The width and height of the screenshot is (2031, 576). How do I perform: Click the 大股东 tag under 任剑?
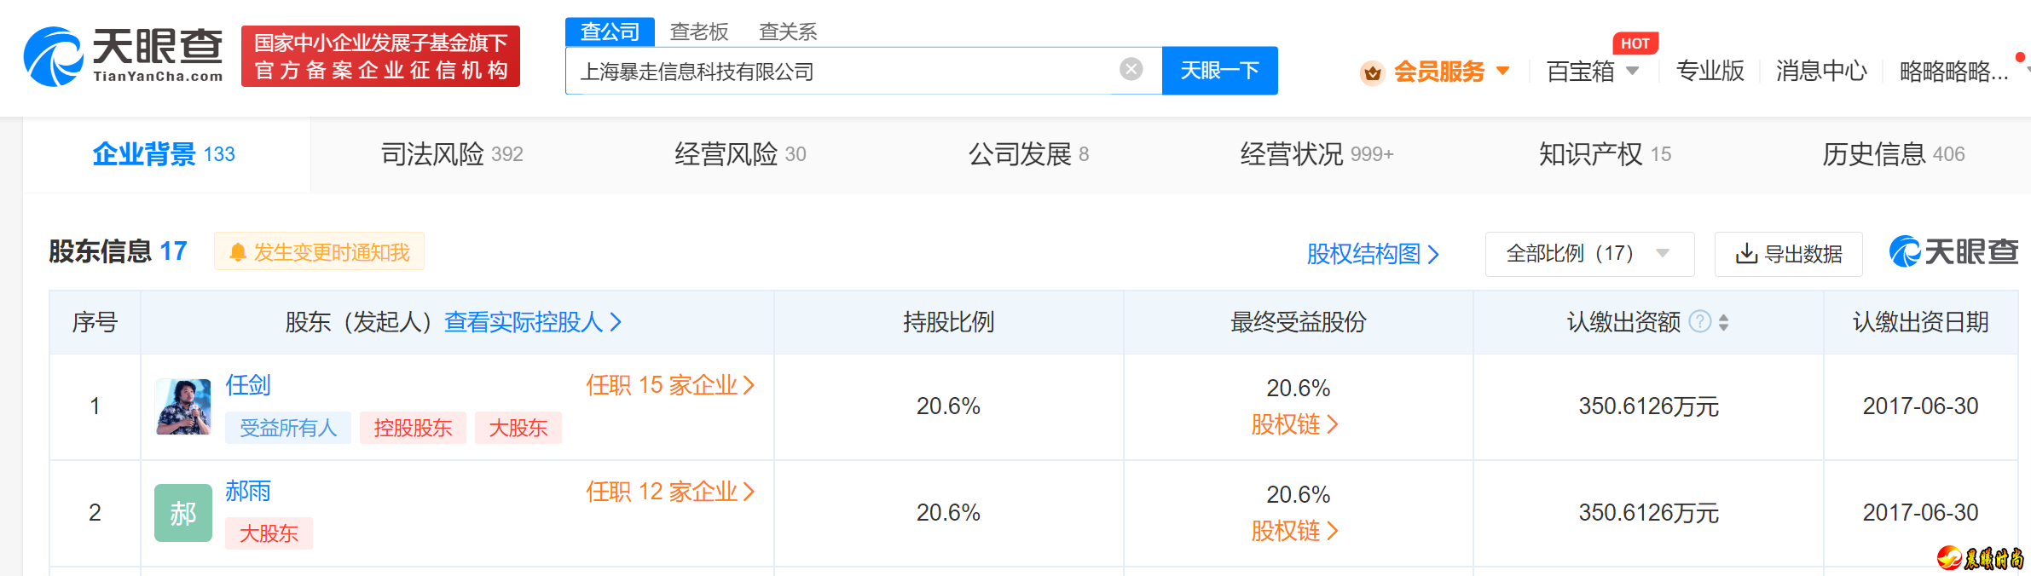pyautogui.click(x=518, y=428)
